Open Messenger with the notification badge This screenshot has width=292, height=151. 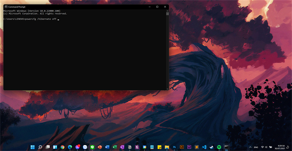(77, 147)
